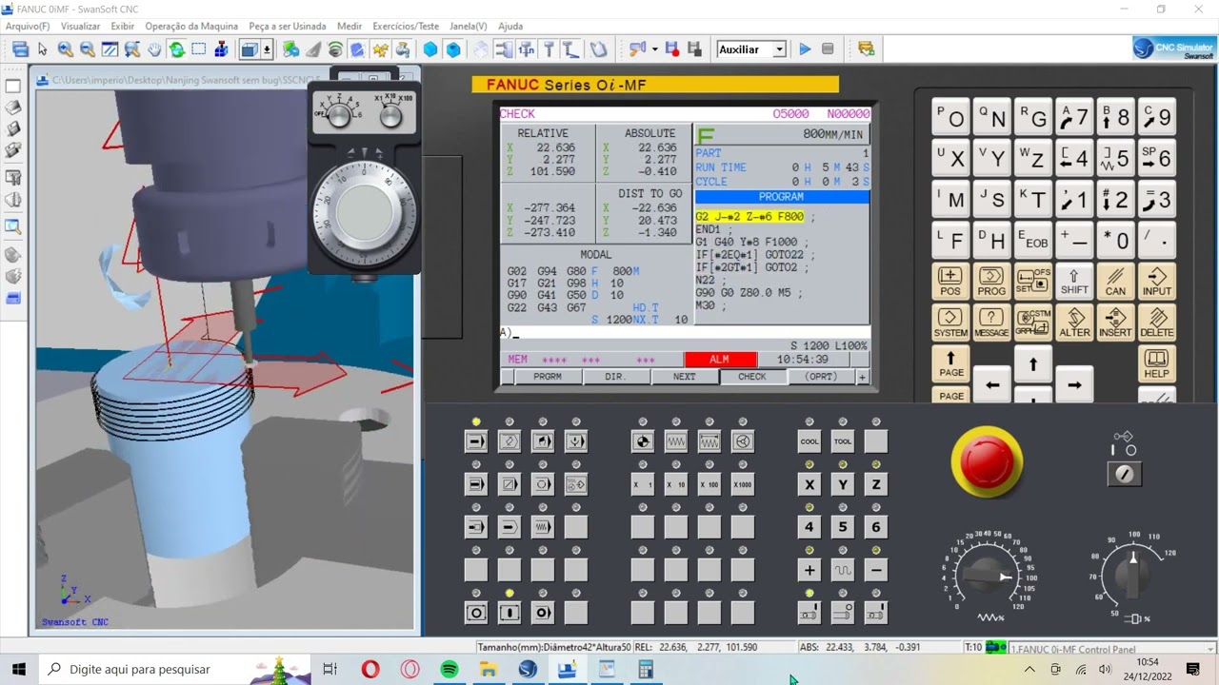Click the NEXT softkey
1219x685 pixels.
click(x=684, y=377)
